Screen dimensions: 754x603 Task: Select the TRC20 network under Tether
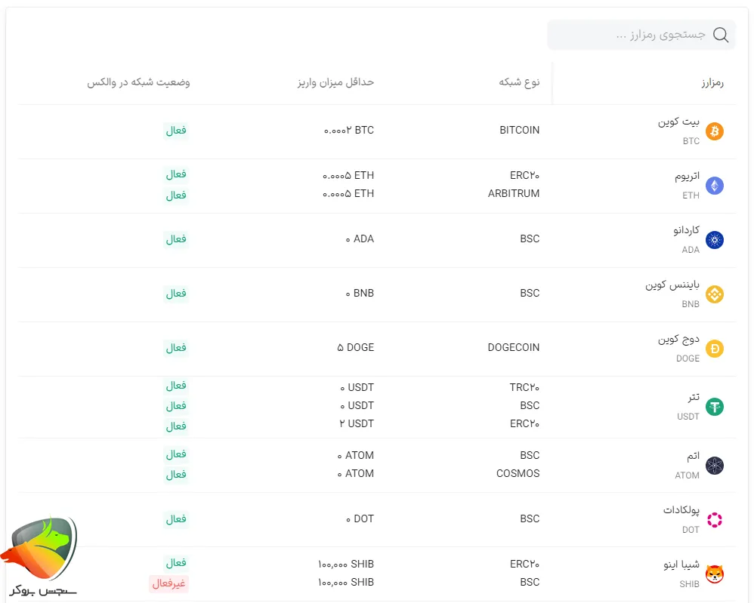click(x=524, y=387)
